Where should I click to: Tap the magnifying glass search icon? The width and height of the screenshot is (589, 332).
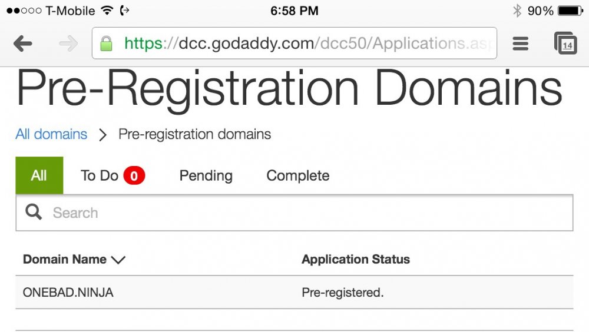click(34, 213)
